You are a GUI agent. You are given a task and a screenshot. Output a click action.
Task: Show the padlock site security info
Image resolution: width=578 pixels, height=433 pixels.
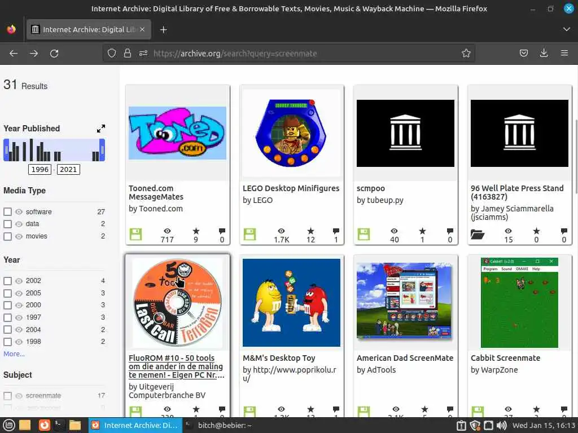pyautogui.click(x=128, y=54)
